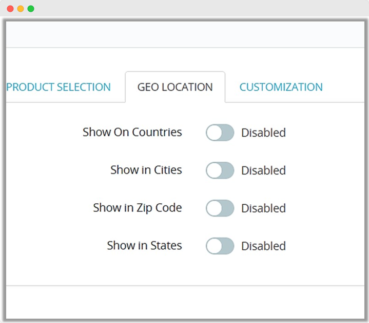Enable the Show in States toggle

[220, 246]
